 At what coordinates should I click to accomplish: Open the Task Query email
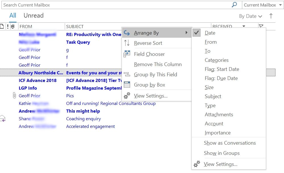[78, 42]
